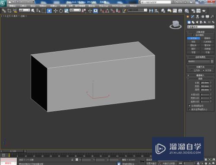216x165 pixels.
Task: Open the standard primitives category dropdown
Action: click(x=200, y=27)
